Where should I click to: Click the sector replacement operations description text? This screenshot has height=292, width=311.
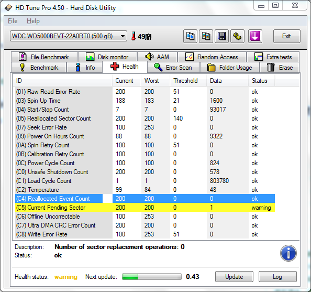pyautogui.click(x=119, y=247)
